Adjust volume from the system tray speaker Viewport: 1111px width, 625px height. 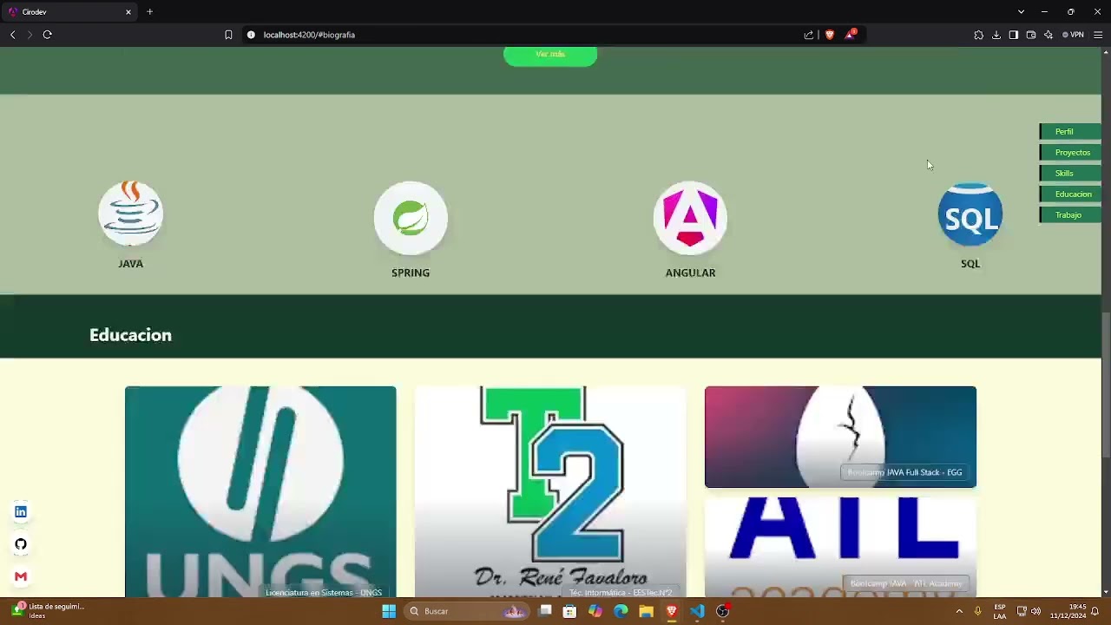coord(1035,611)
